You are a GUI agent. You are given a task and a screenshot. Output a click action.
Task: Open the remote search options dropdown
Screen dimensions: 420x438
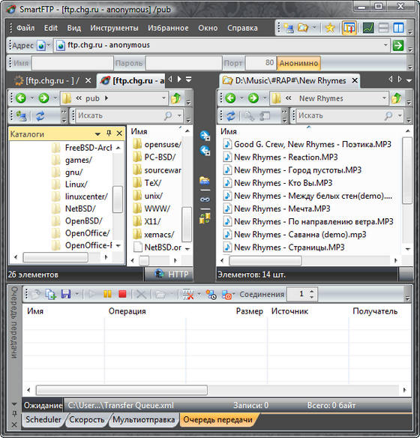pos(179,115)
